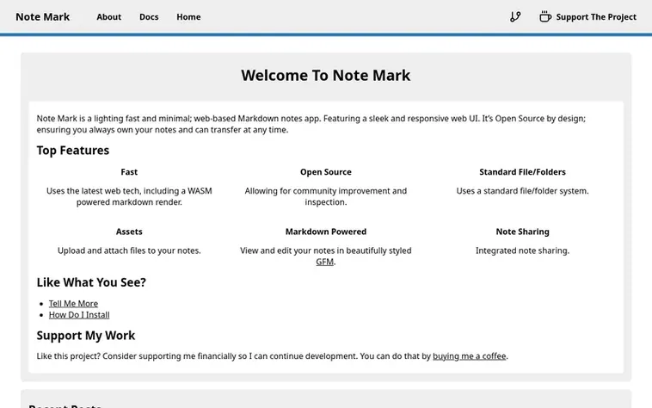Click the coffee cup icon
The width and height of the screenshot is (652, 408).
point(545,17)
